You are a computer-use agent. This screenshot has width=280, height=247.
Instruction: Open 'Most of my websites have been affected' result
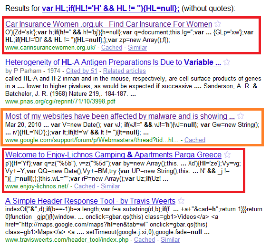(x=120, y=116)
